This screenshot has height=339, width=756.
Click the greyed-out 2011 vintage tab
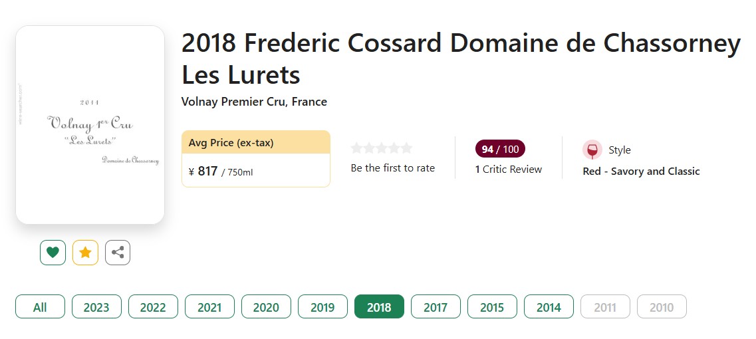pos(605,307)
